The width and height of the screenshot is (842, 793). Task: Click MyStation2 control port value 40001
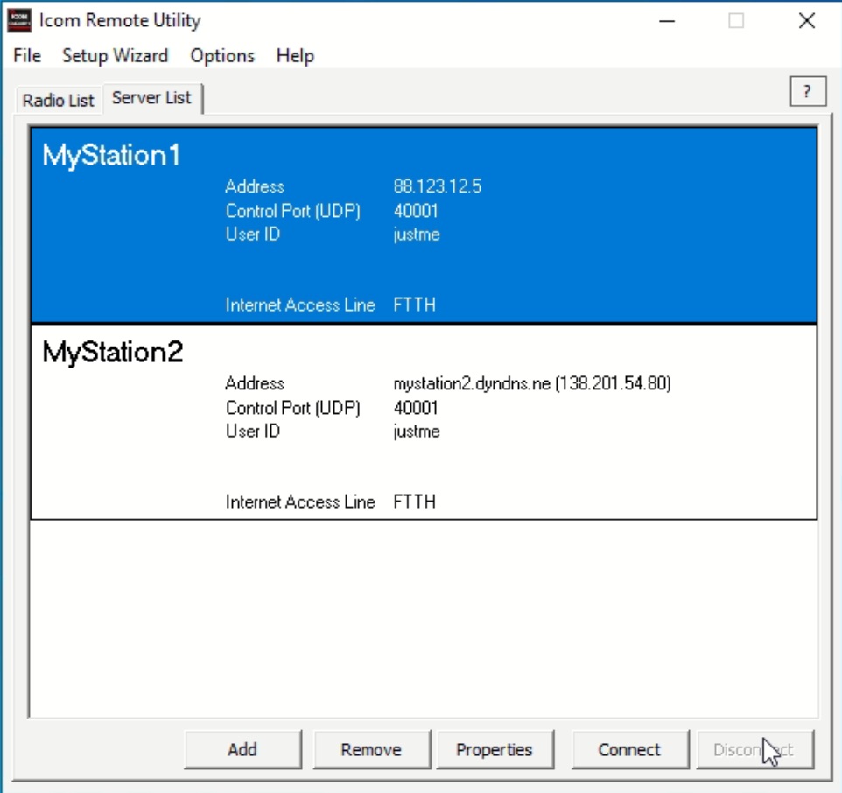click(x=416, y=408)
